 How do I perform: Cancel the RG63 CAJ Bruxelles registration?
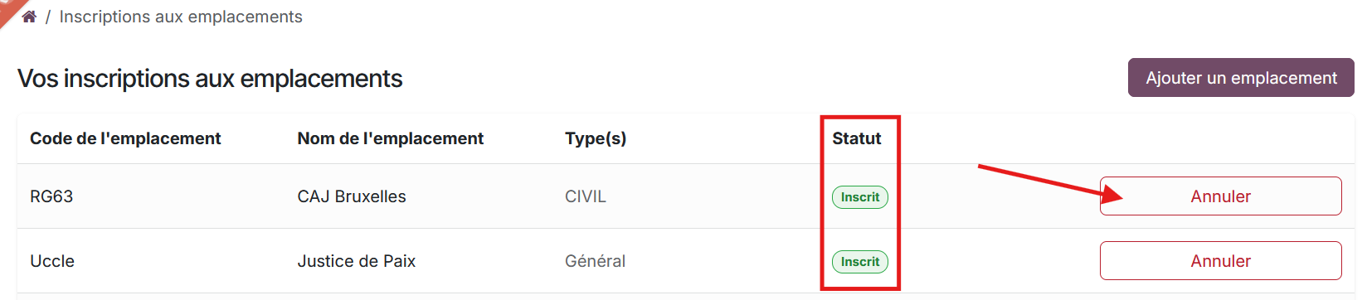(1220, 196)
